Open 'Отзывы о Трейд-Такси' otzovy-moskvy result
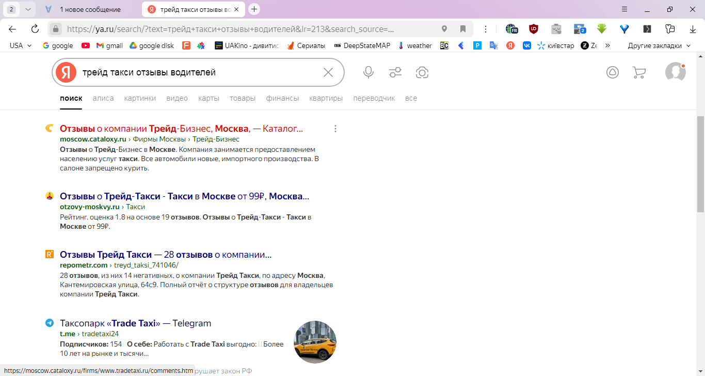The image size is (705, 376). (185, 197)
